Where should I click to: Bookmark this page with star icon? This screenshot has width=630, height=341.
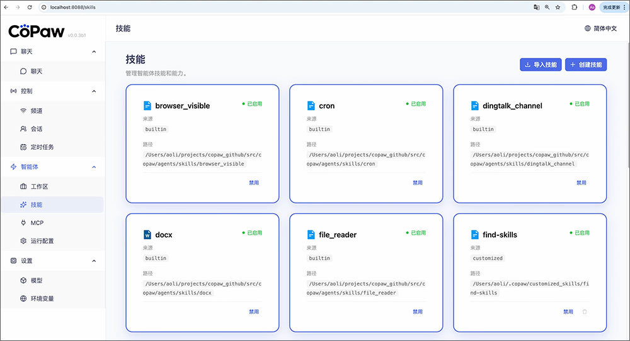[558, 7]
